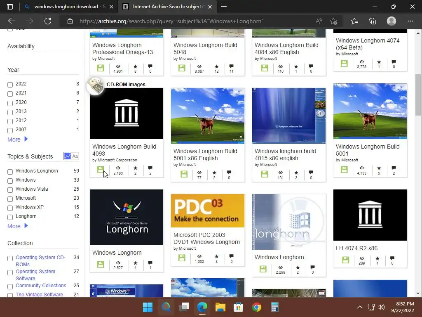This screenshot has height=317, width=422.
Task: View site information lock icon
Action: (70, 21)
